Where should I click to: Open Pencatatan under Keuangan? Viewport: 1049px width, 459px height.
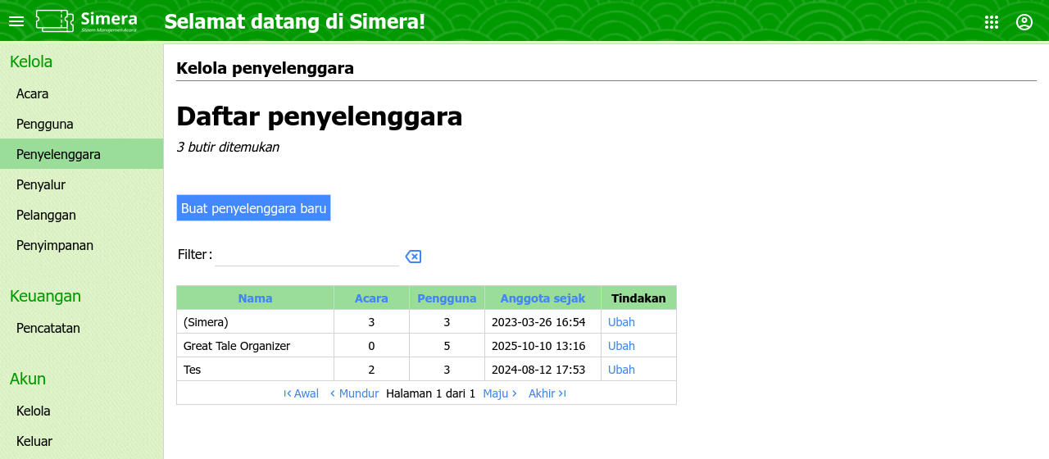[48, 328]
